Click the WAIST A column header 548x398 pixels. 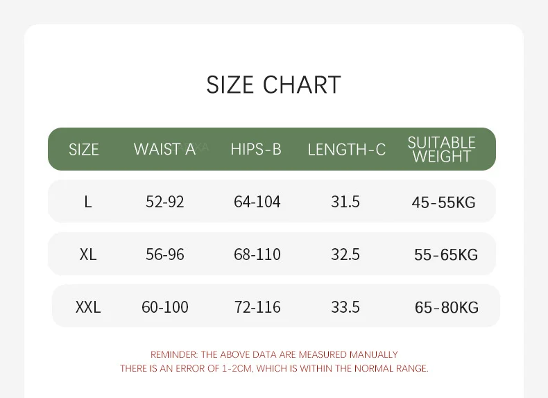click(164, 149)
